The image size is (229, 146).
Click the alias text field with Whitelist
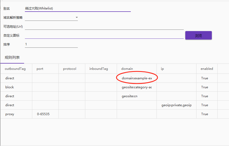[78, 8]
